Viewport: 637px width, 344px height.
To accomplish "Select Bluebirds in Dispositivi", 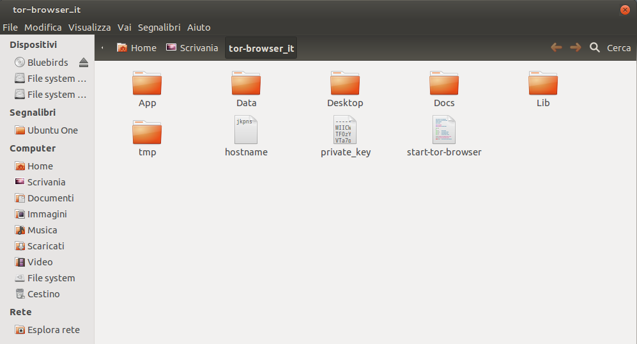I will tap(47, 62).
